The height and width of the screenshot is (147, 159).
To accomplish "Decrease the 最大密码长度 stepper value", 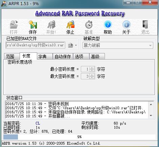I will tap(92, 78).
